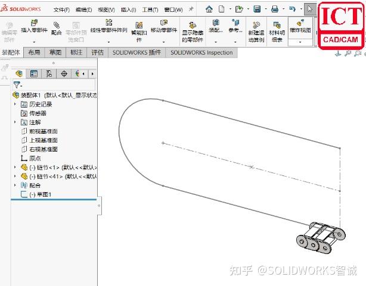Select the Mate (配合) paperclip tool
366x286 pixels.
click(x=56, y=29)
